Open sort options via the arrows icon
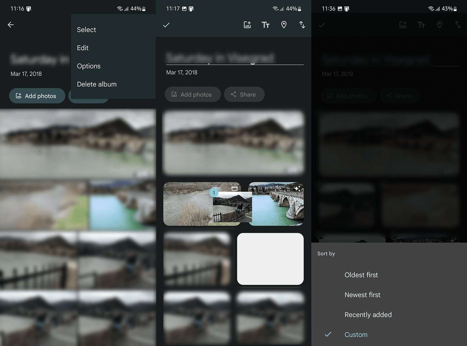The width and height of the screenshot is (467, 346). coord(302,25)
